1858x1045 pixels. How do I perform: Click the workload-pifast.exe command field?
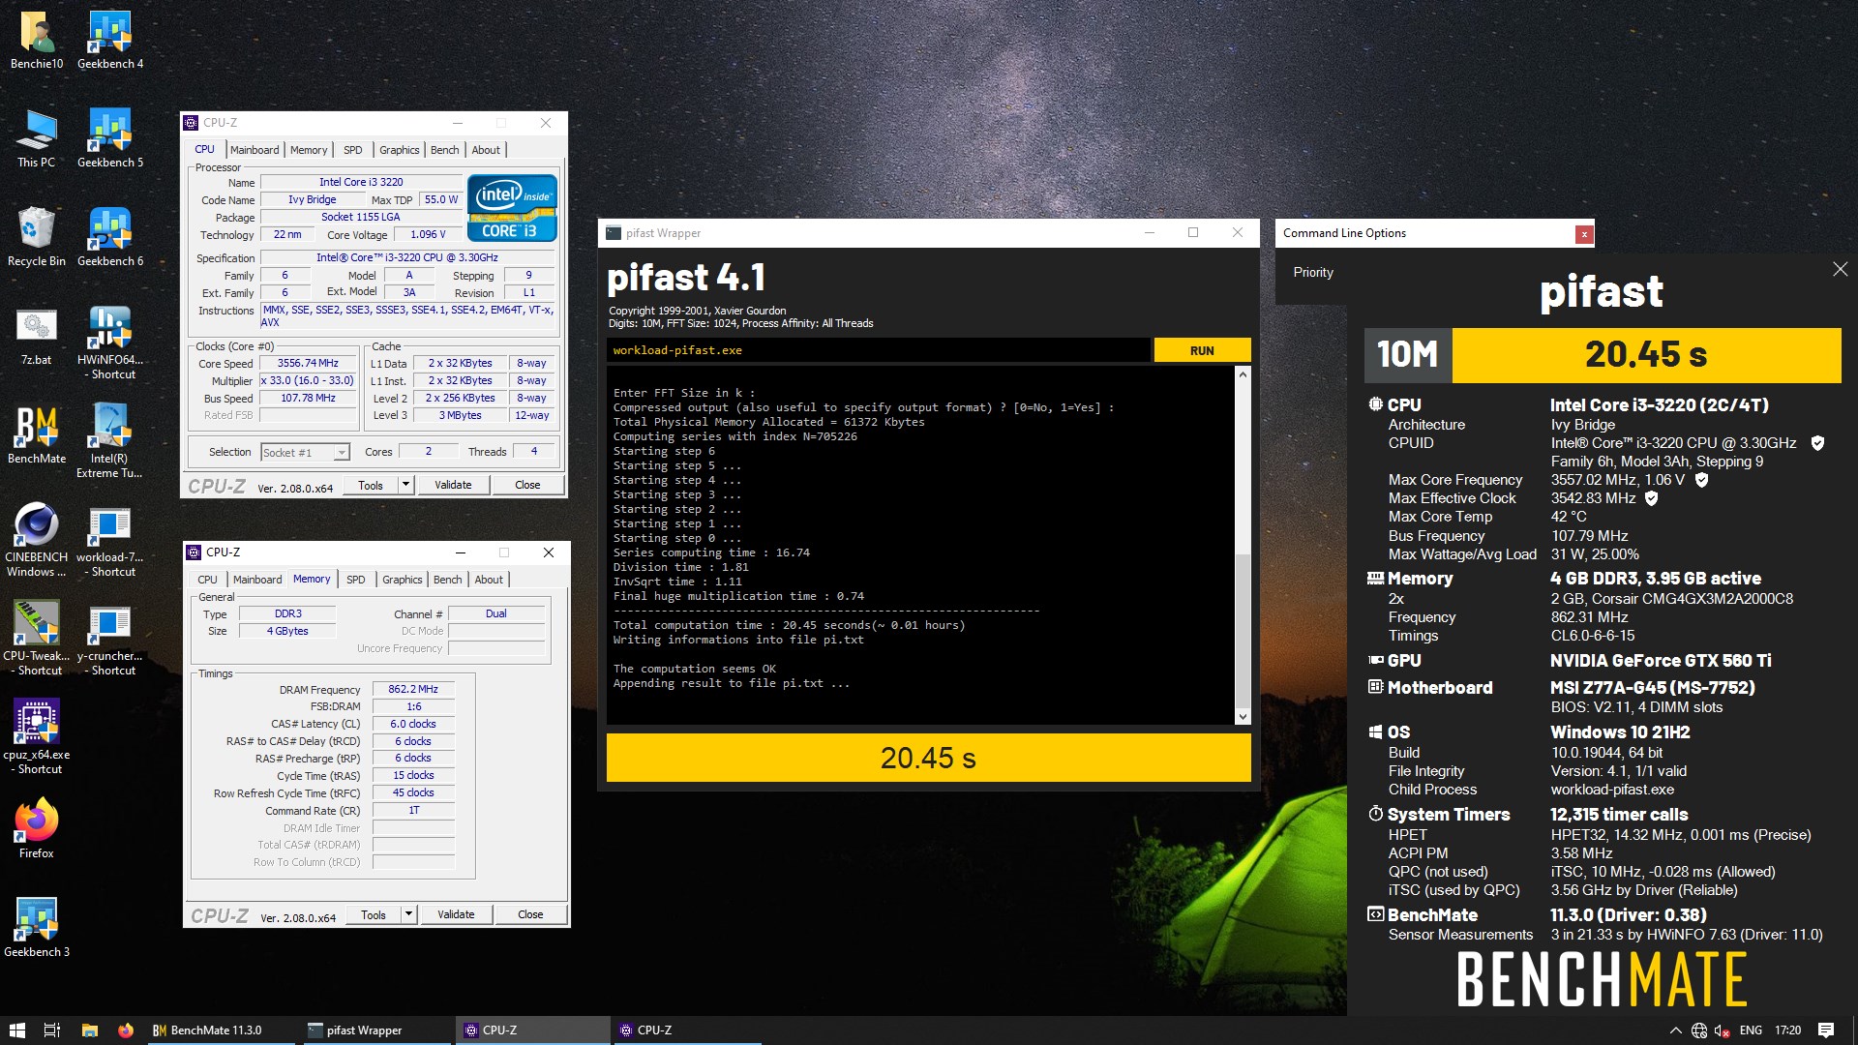879,350
